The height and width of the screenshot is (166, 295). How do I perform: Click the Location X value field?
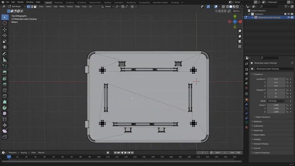click(276, 79)
